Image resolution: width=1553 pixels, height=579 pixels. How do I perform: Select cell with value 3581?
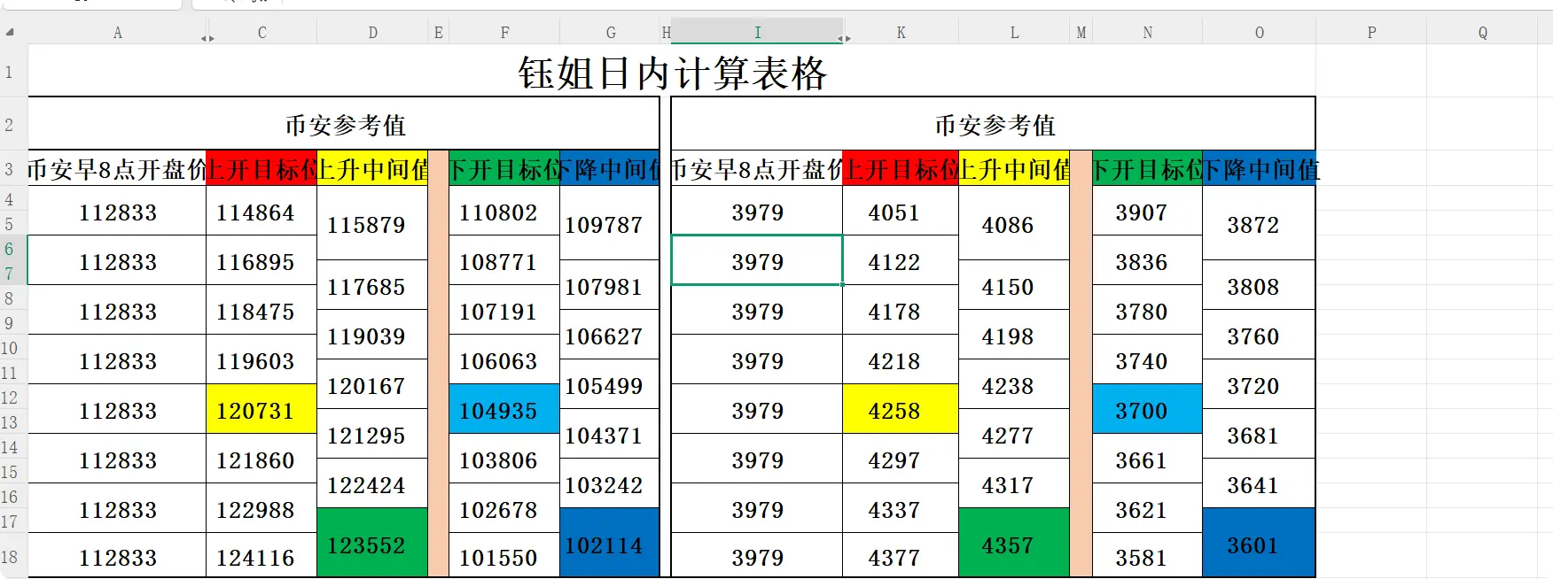(x=1147, y=556)
